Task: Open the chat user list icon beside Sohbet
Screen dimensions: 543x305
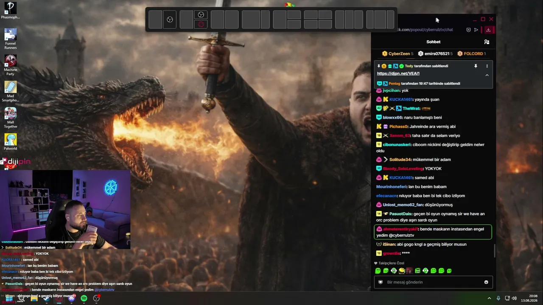Action: tap(487, 42)
